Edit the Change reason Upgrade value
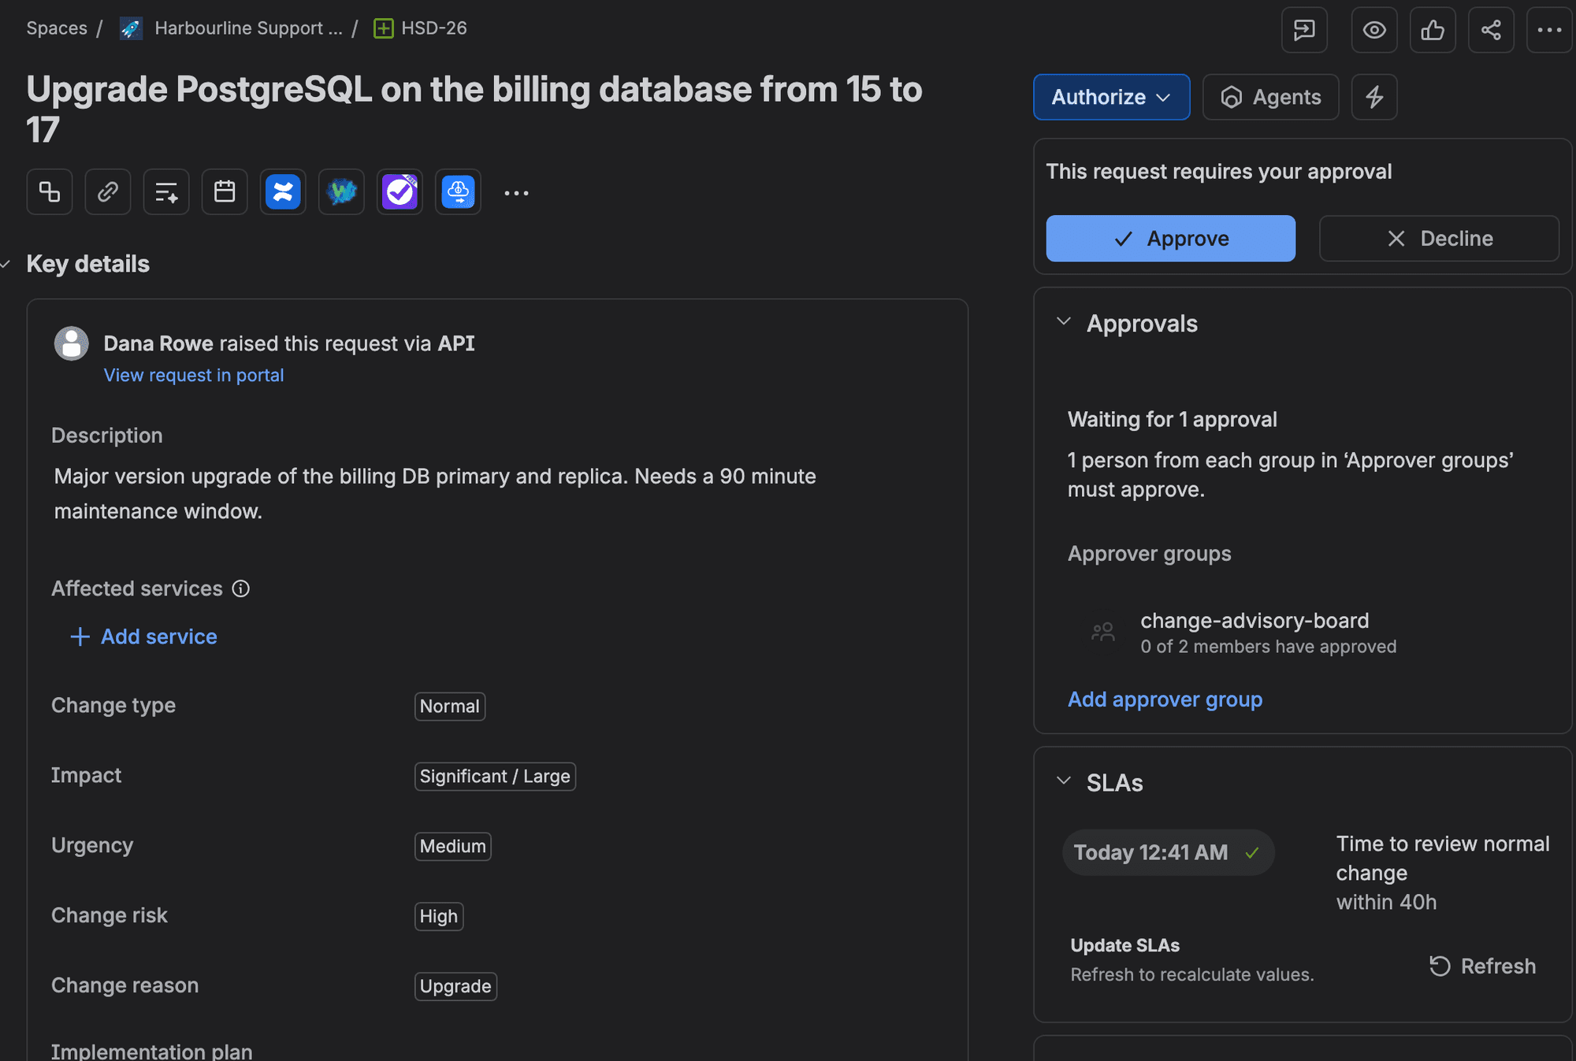 pos(455,986)
